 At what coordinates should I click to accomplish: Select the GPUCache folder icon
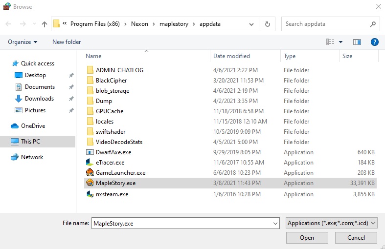tap(90, 111)
